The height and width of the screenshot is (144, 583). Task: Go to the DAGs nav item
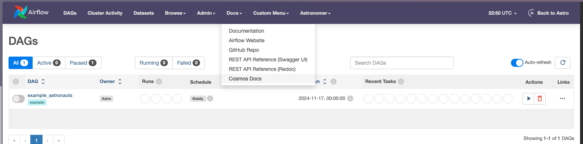click(x=70, y=13)
